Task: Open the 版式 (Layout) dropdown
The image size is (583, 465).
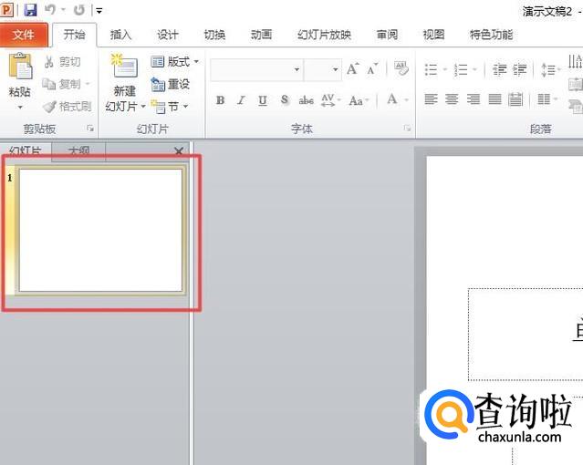Action: tap(174, 62)
